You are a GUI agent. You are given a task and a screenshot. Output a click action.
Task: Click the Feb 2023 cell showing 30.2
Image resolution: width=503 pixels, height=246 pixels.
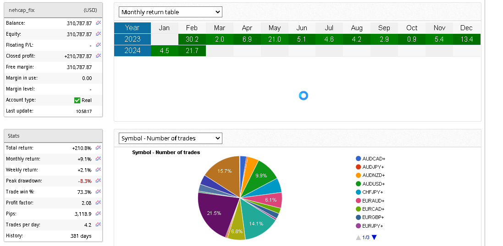coord(192,39)
